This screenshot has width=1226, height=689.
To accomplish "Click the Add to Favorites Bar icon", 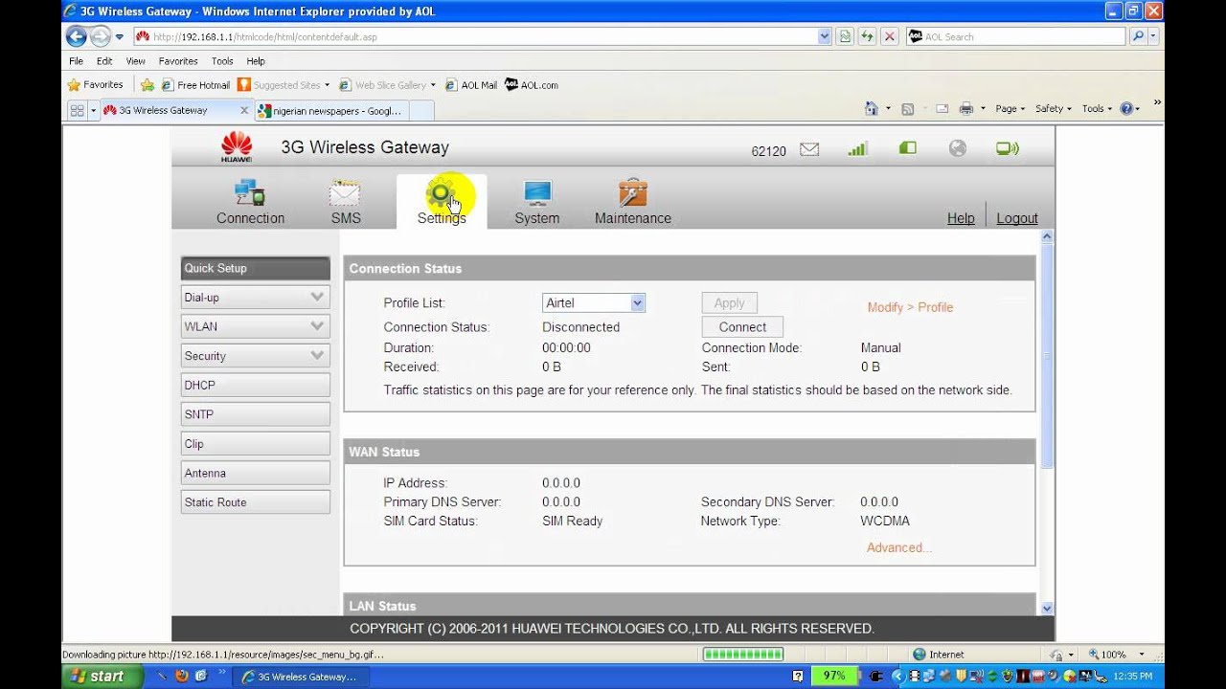I will coord(148,84).
